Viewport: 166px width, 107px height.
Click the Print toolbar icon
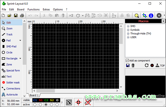[x=22, y=15]
